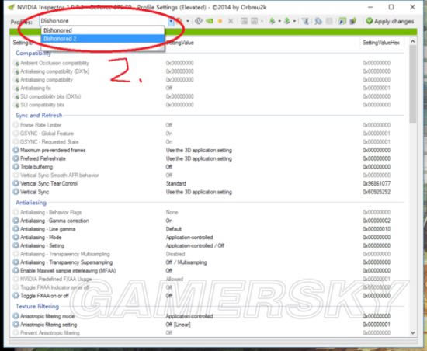Image resolution: width=427 pixels, height=351 pixels.
Task: Click the gray X delete-profile icon
Action: [x=231, y=21]
